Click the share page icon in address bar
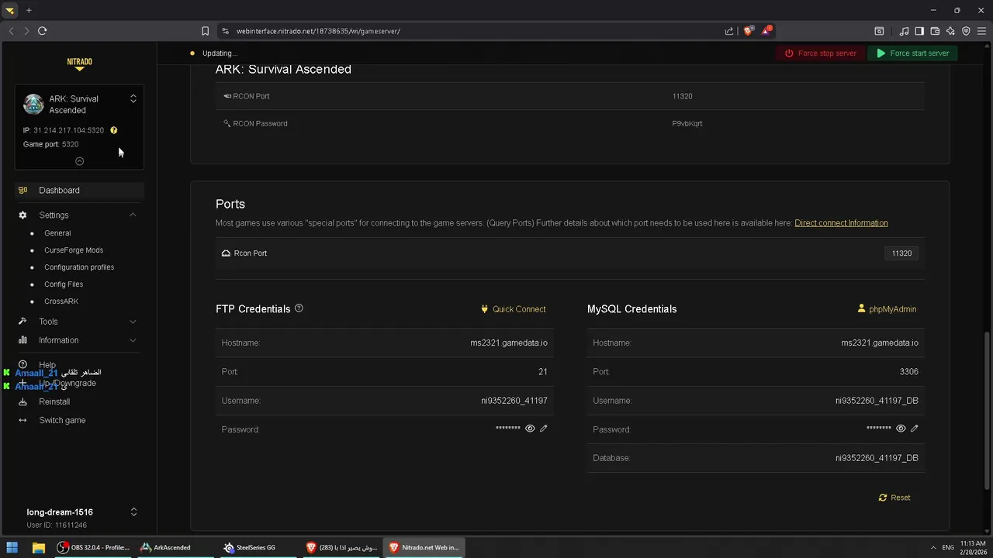Viewport: 993px width, 558px height. 729,31
